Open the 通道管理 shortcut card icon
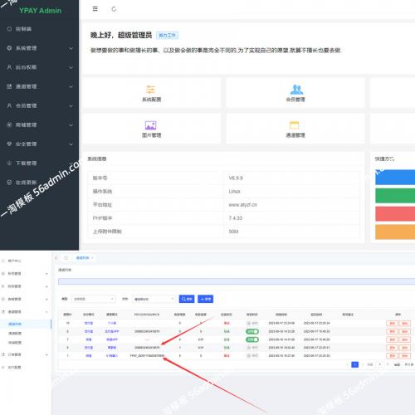This screenshot has width=415, height=415. (294, 125)
